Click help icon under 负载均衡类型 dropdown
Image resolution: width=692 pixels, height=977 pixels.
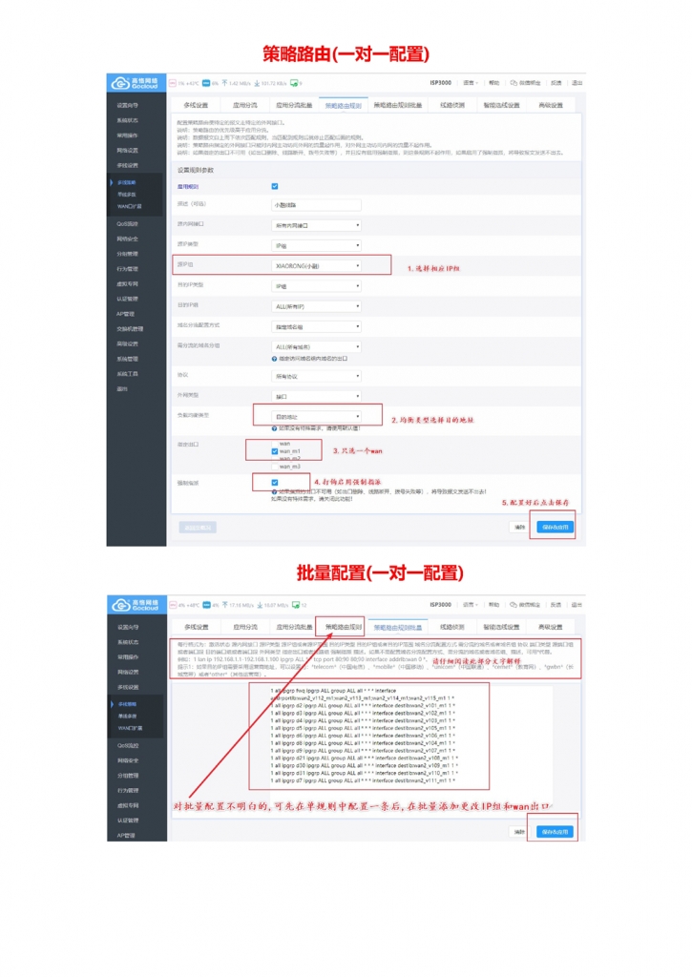point(274,428)
